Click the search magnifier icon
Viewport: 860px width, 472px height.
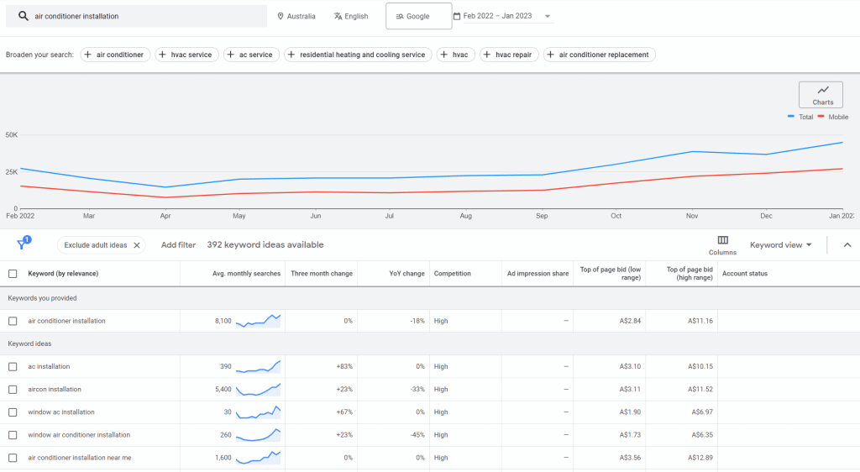pyautogui.click(x=23, y=16)
